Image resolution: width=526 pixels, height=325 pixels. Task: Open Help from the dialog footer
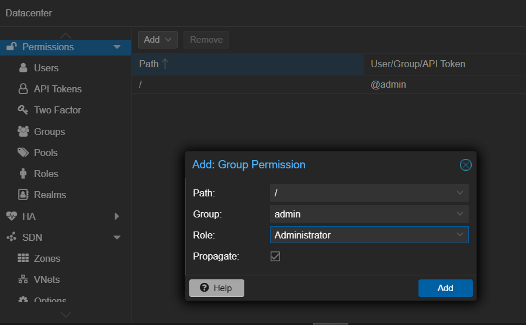pos(216,288)
